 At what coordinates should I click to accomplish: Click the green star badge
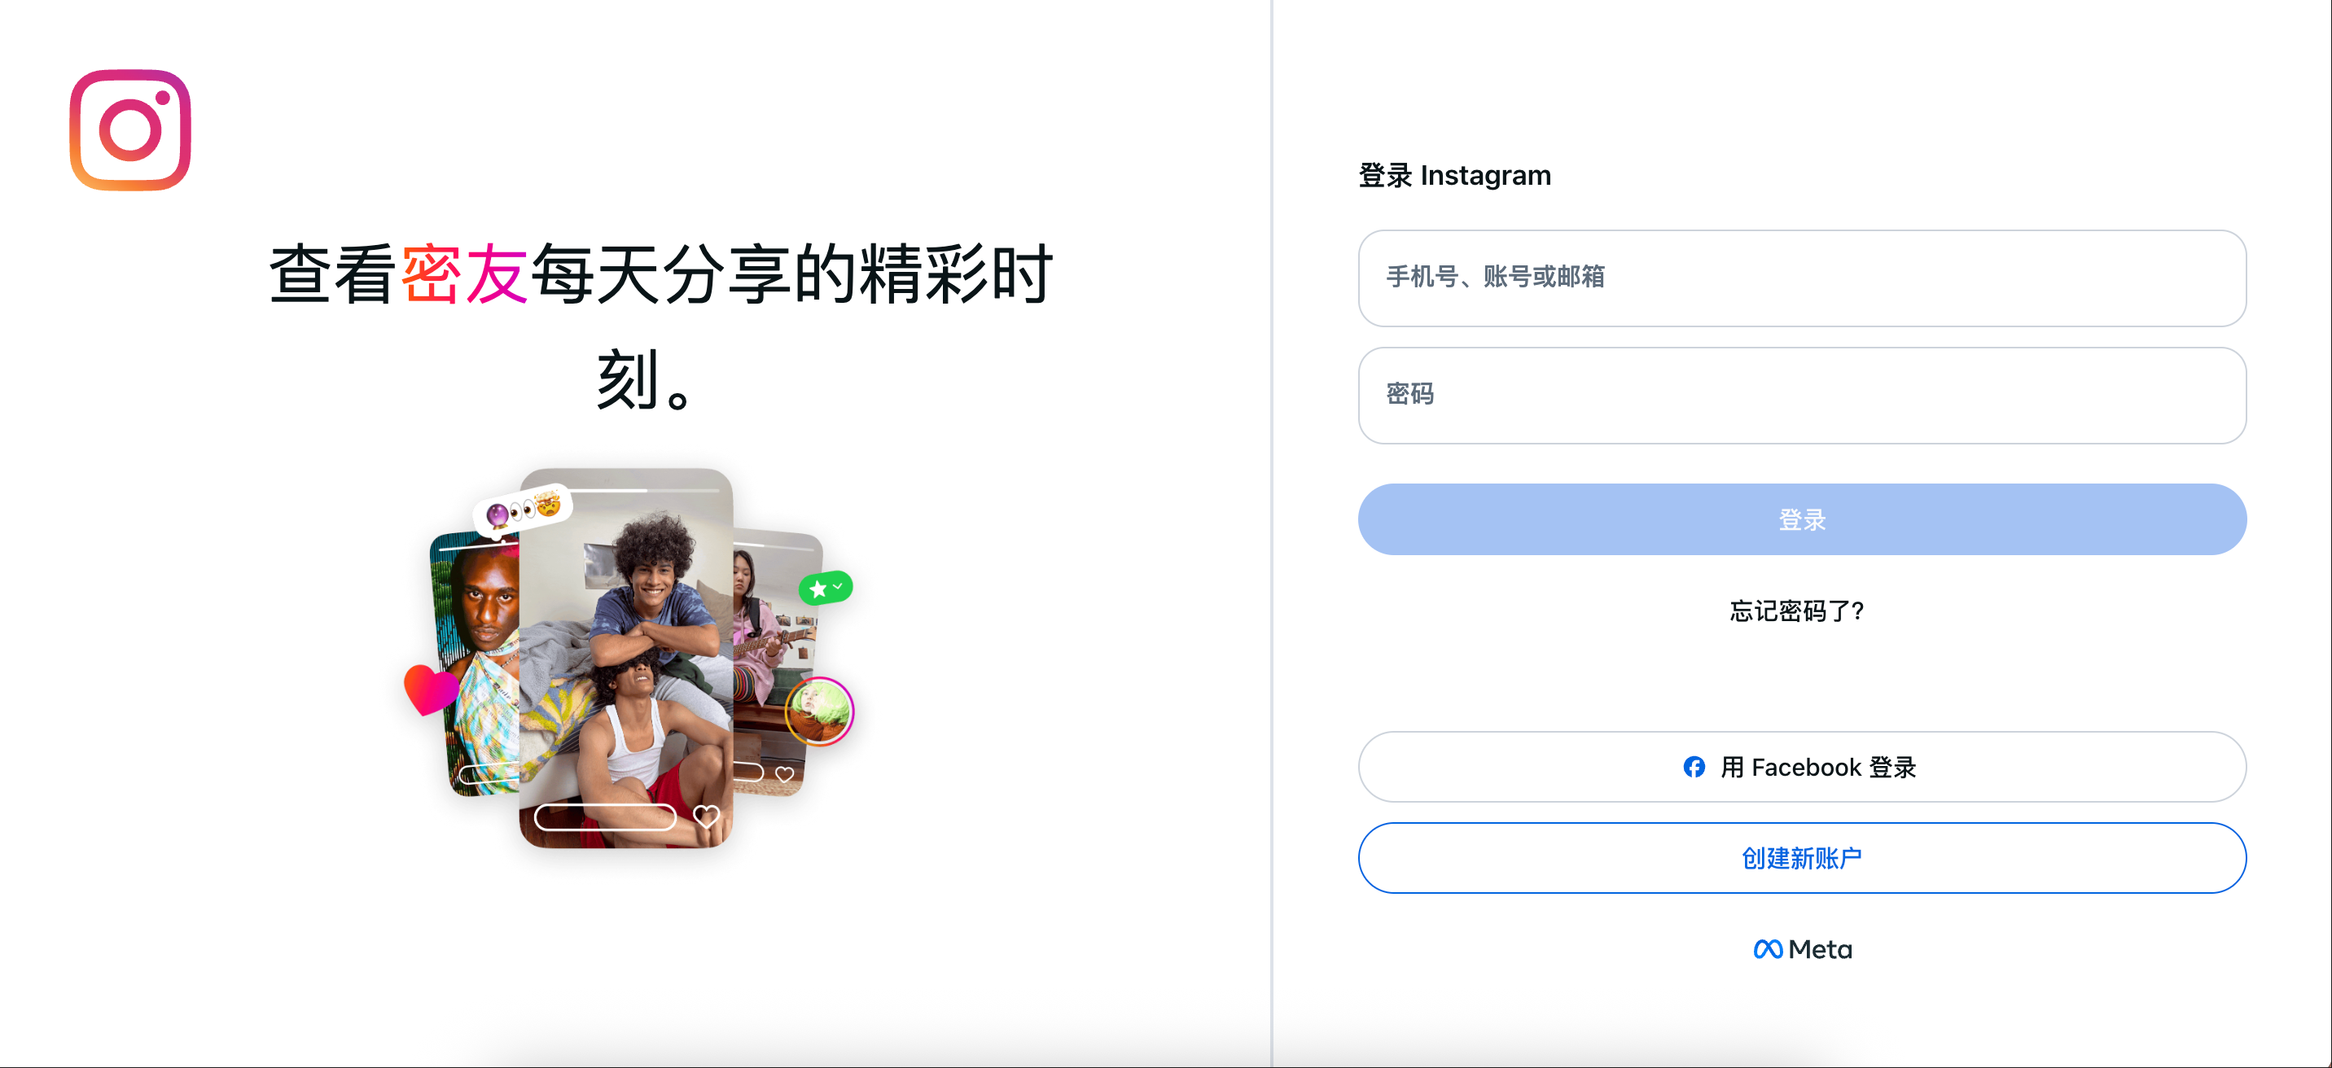click(x=826, y=589)
